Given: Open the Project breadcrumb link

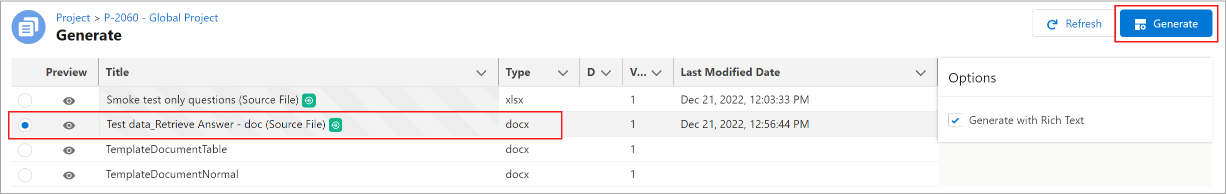Looking at the screenshot, I should 73,18.
